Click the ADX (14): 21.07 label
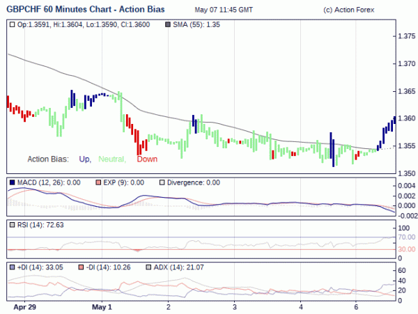The height and width of the screenshot is (314, 418). 178,267
